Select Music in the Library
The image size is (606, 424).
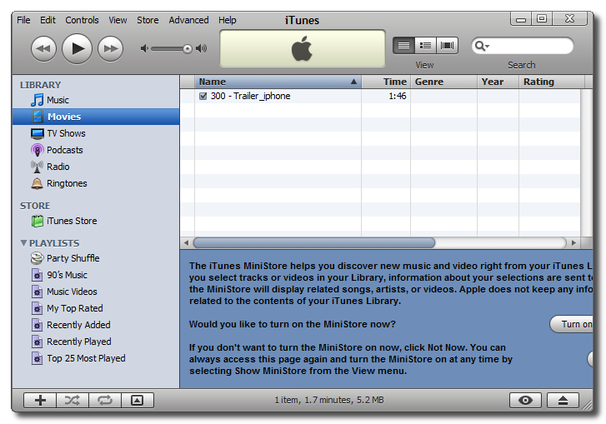click(x=96, y=100)
